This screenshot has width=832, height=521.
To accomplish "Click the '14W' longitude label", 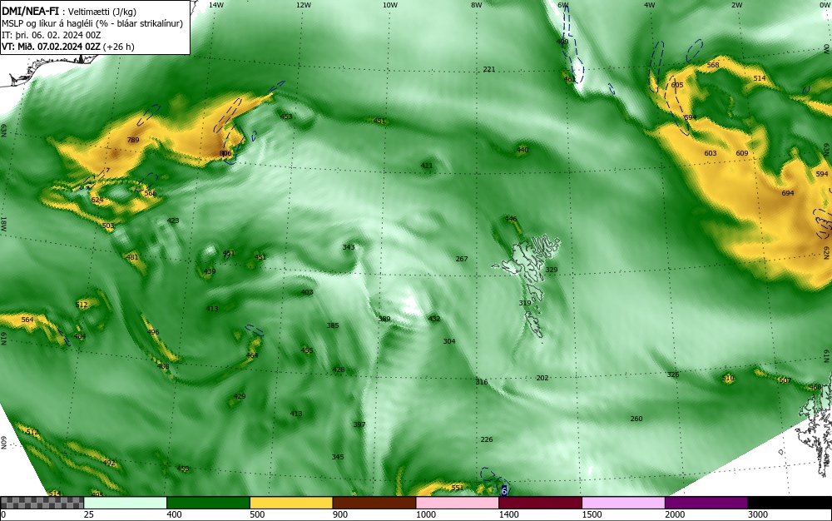I will pyautogui.click(x=216, y=5).
